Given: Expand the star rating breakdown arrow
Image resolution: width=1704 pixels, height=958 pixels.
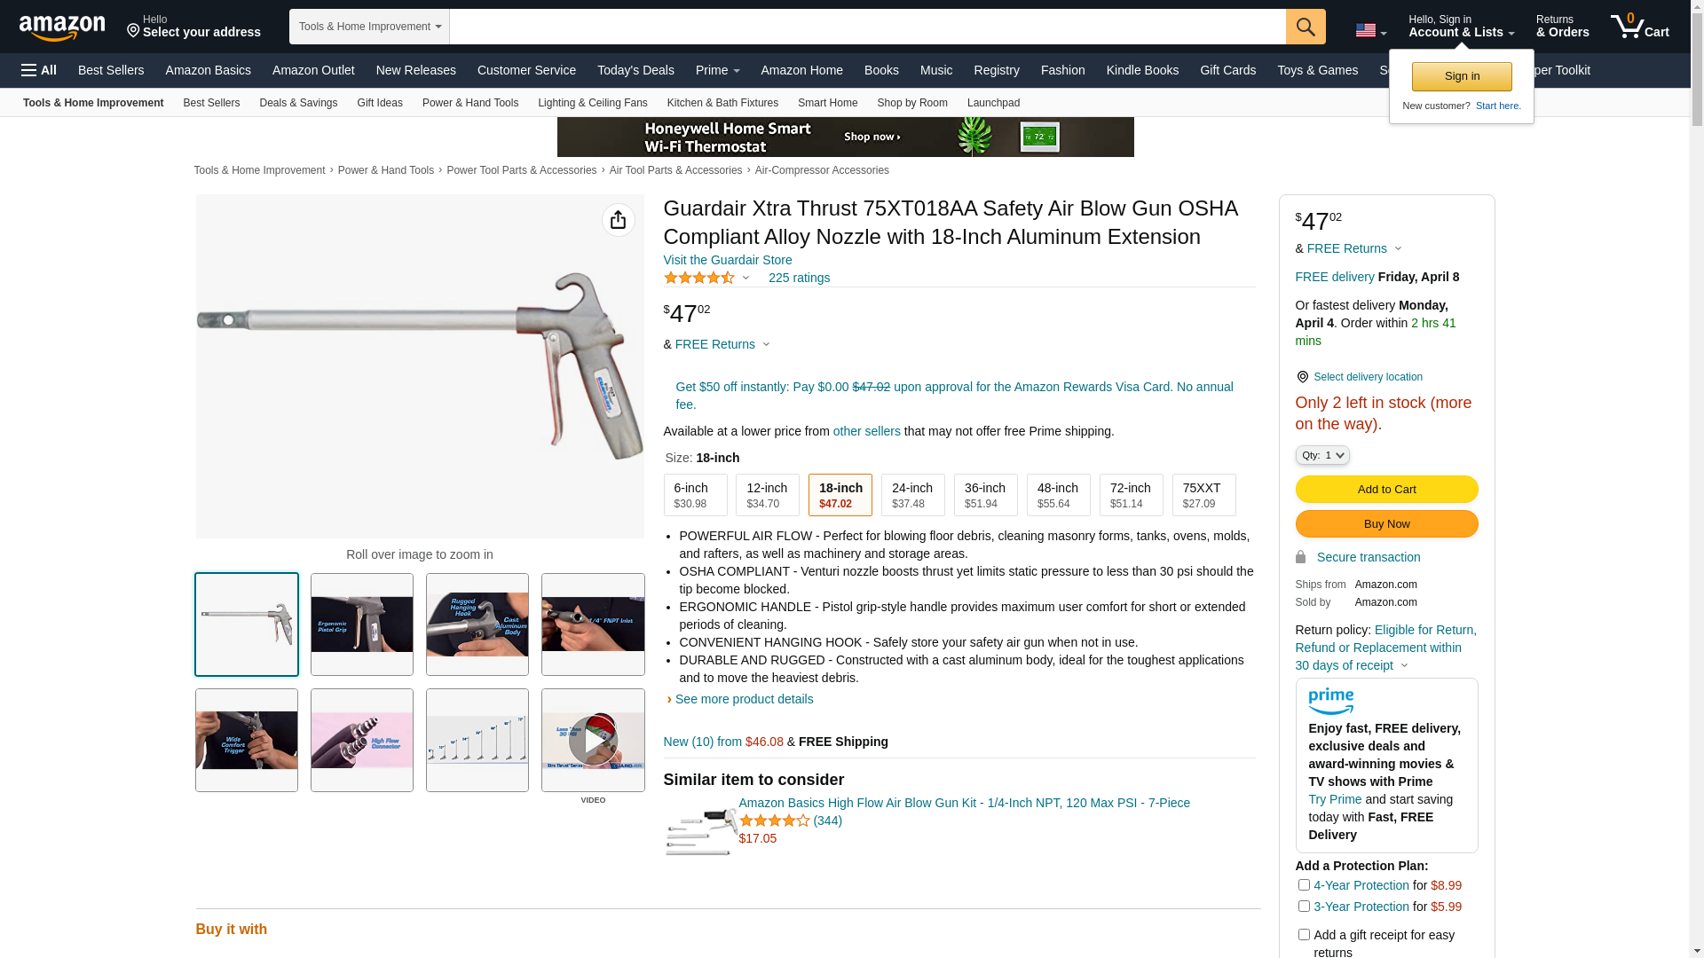Looking at the screenshot, I should tap(745, 279).
